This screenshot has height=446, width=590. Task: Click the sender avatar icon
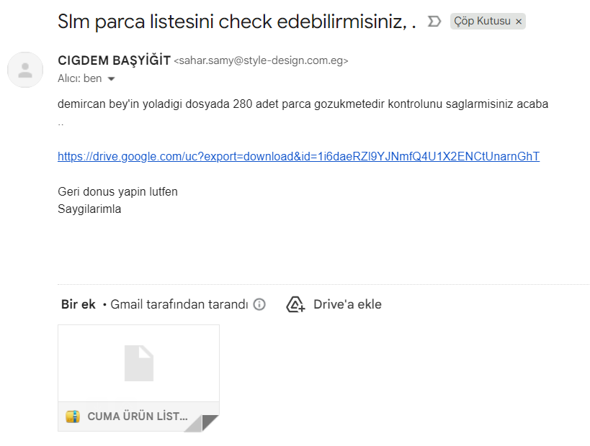coord(25,70)
